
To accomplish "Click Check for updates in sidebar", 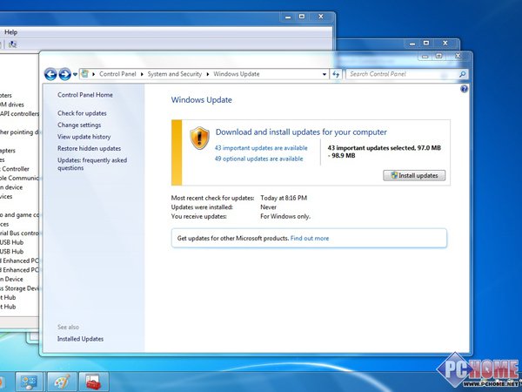I will point(82,113).
